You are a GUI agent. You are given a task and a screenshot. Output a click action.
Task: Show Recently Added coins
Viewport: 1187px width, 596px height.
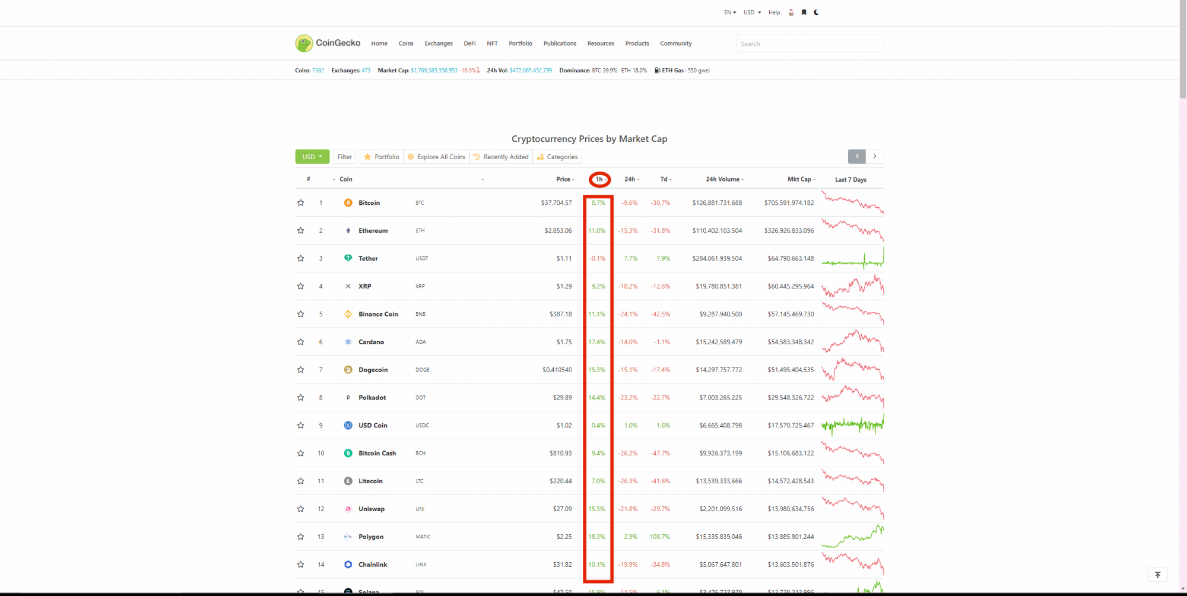tap(502, 157)
